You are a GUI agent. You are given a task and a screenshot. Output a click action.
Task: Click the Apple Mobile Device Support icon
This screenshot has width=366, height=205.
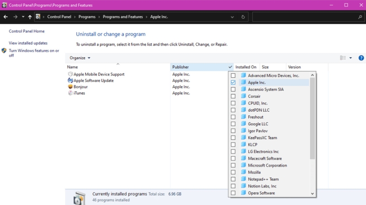coord(70,74)
